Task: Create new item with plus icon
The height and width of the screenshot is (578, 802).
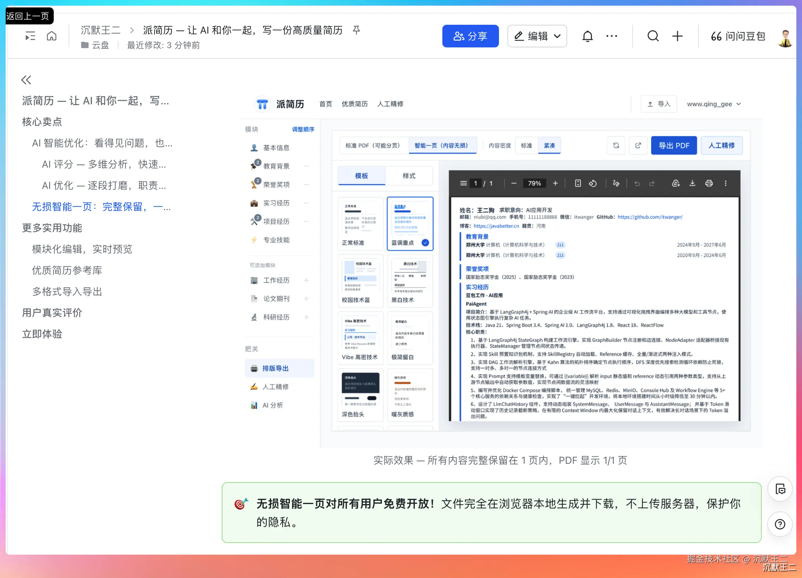Action: (677, 36)
